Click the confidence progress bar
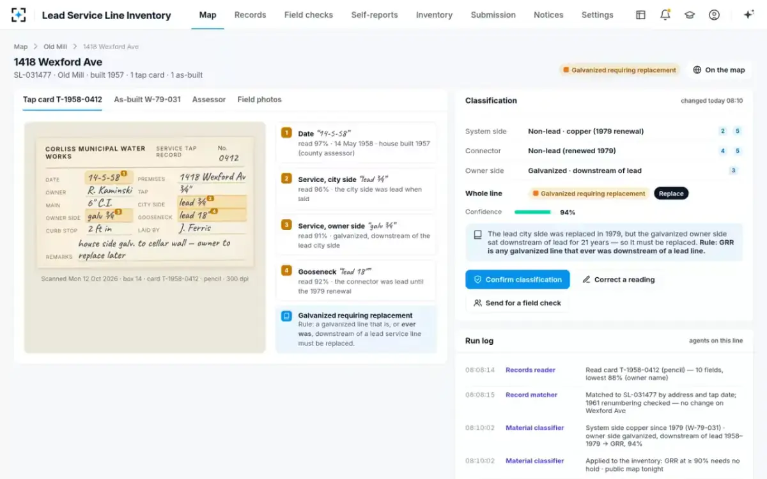 click(533, 212)
